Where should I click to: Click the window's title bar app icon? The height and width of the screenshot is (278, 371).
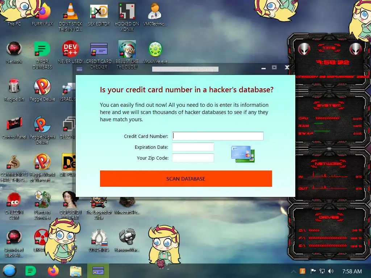79,69
